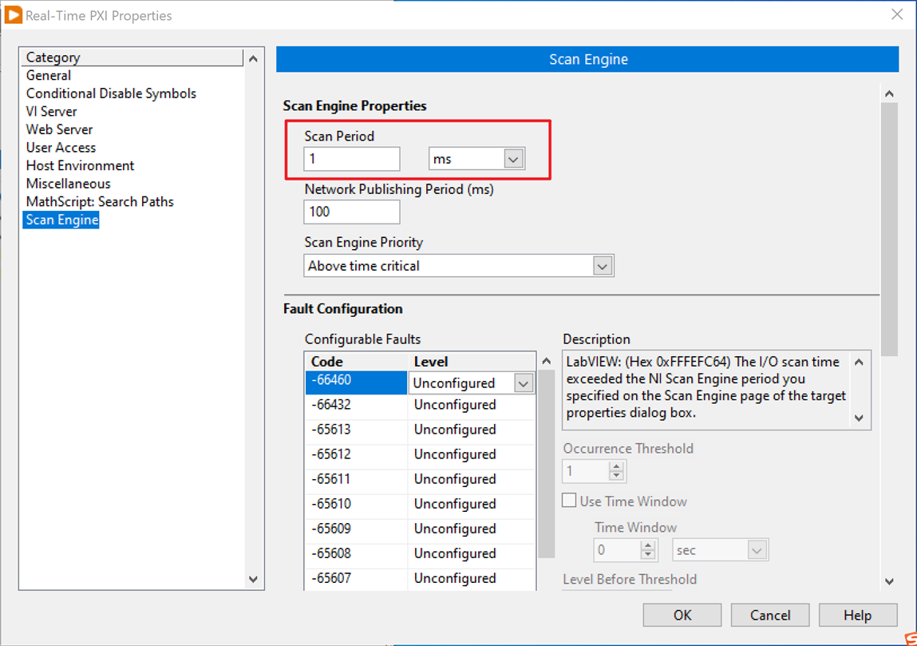Open the Host Environment category

click(x=80, y=165)
